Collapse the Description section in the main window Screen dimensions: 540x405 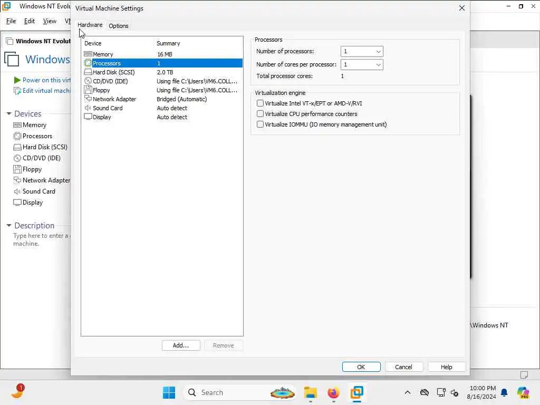(9, 225)
